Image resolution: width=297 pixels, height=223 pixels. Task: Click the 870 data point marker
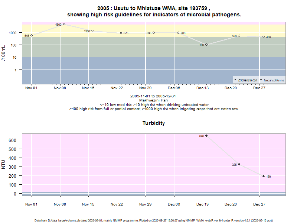point(121,33)
